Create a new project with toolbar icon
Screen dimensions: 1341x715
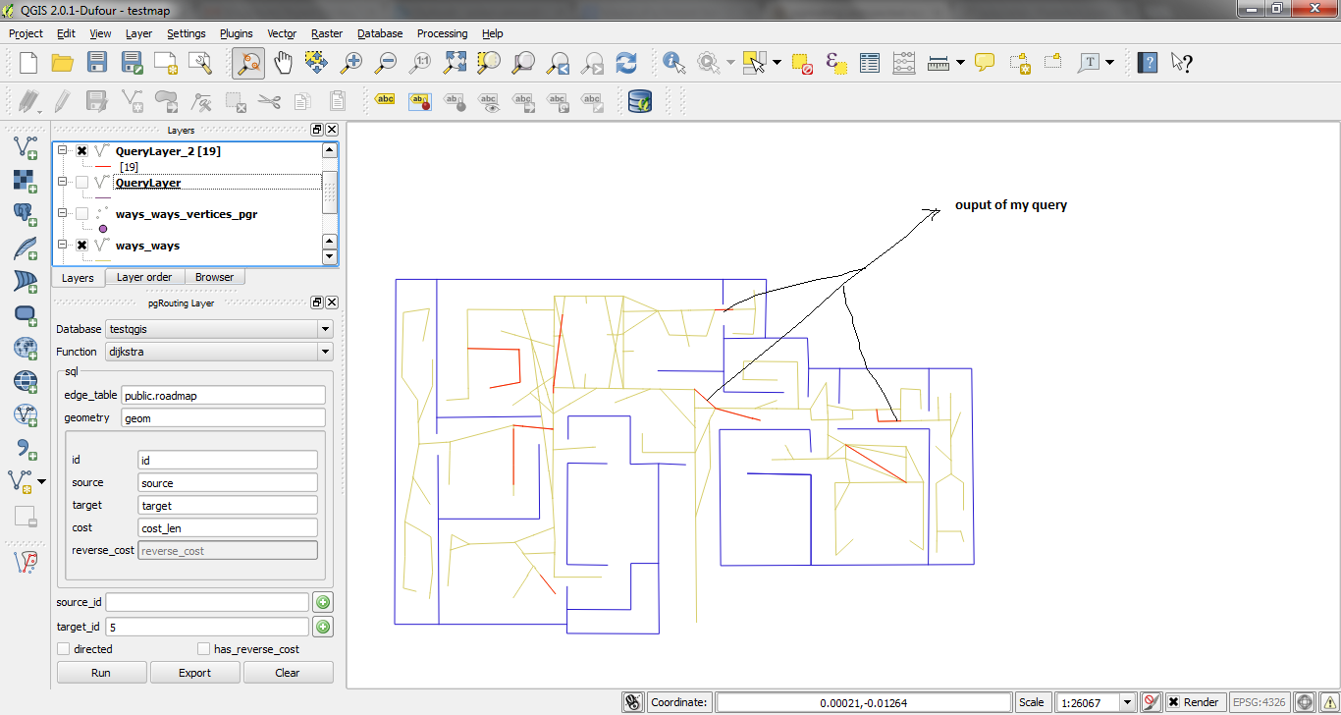pyautogui.click(x=28, y=64)
